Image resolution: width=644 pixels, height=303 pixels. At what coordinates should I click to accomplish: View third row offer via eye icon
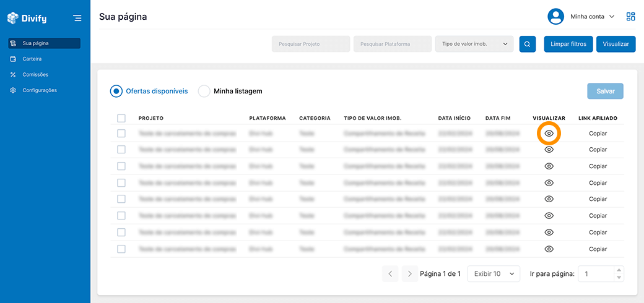click(549, 166)
